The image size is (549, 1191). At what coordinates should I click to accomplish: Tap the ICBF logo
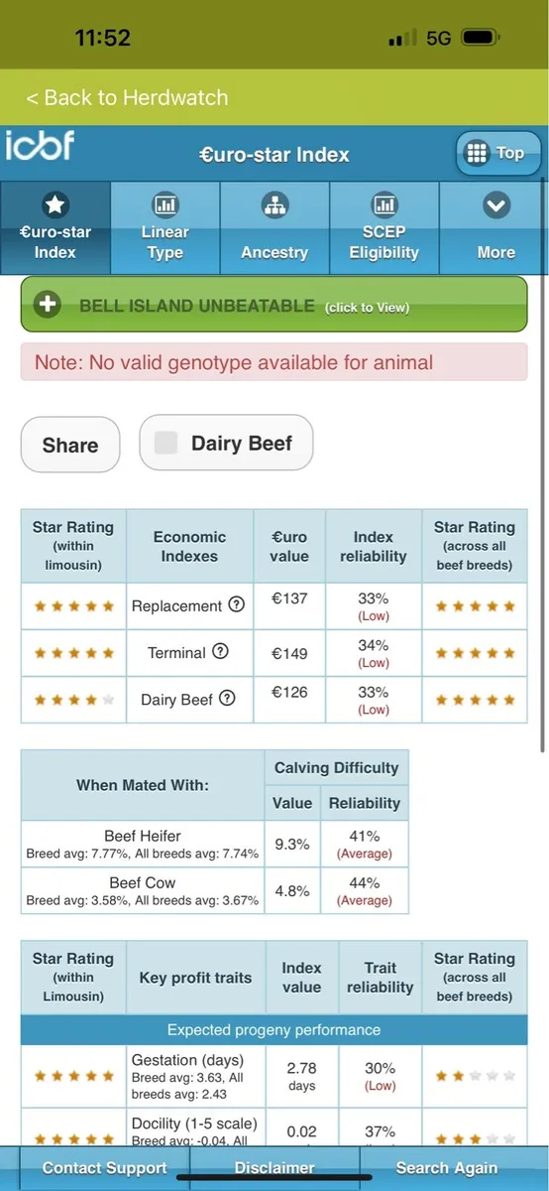click(x=40, y=146)
